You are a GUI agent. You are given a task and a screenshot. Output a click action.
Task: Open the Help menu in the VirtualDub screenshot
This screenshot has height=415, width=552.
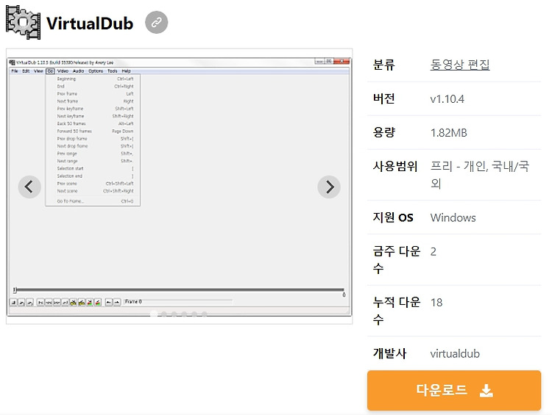click(126, 71)
